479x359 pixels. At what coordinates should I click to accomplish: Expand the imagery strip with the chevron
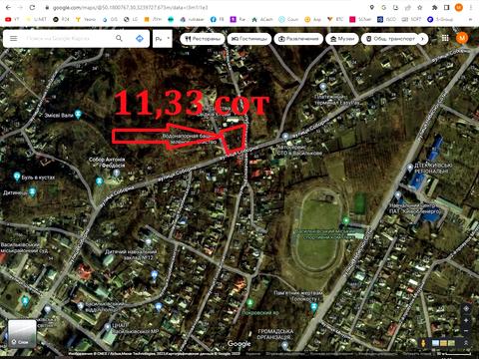point(466,343)
